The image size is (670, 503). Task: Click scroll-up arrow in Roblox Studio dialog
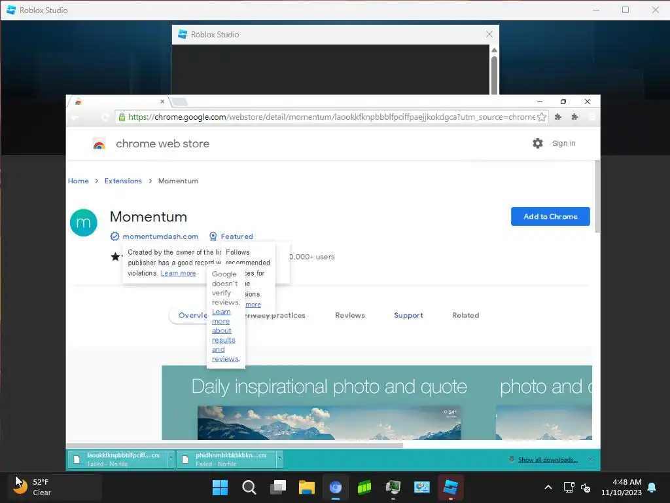tap(495, 50)
